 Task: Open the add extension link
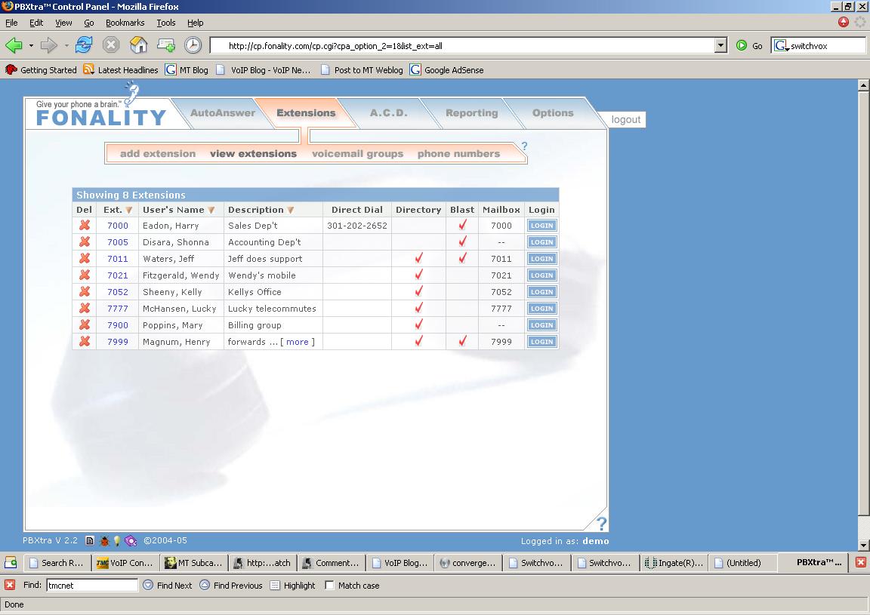pos(158,154)
